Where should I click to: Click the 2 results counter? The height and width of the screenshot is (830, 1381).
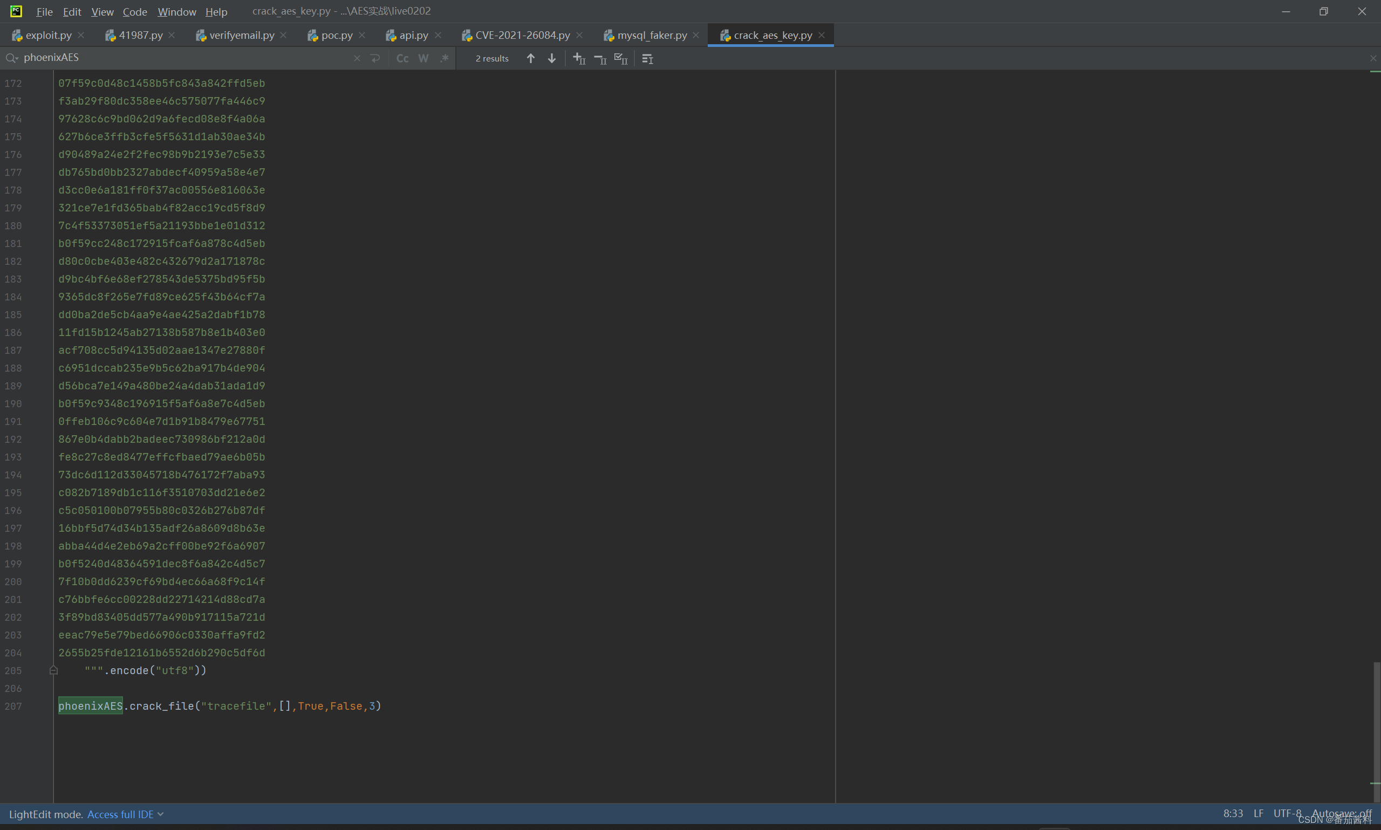(x=492, y=58)
